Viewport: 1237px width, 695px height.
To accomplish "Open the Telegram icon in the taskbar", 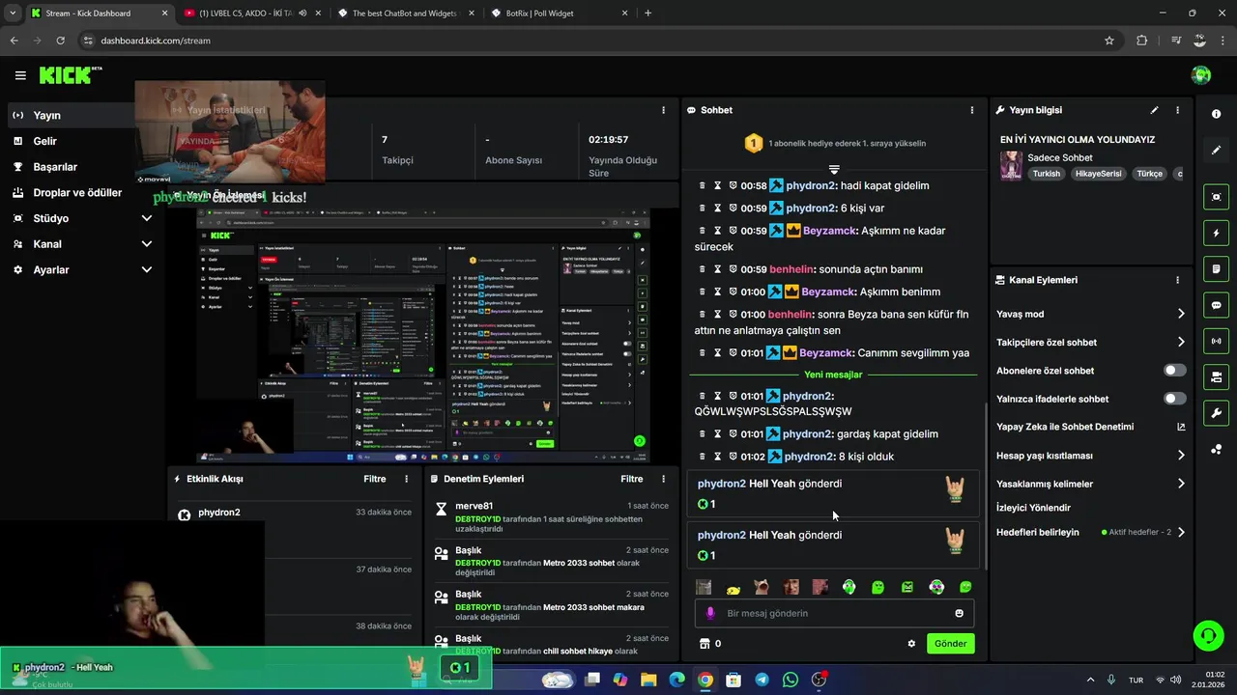I will (x=762, y=680).
